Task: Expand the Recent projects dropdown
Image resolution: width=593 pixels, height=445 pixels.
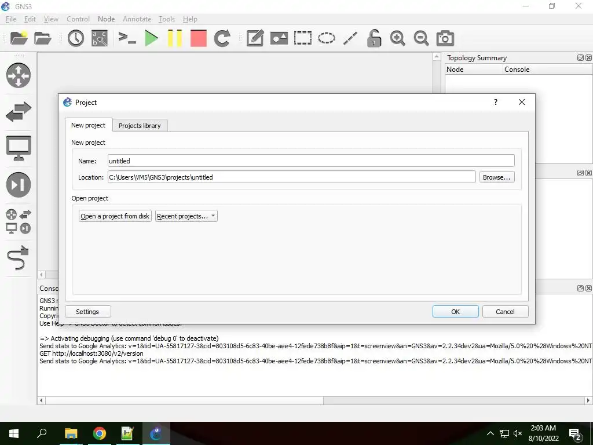Action: click(186, 216)
